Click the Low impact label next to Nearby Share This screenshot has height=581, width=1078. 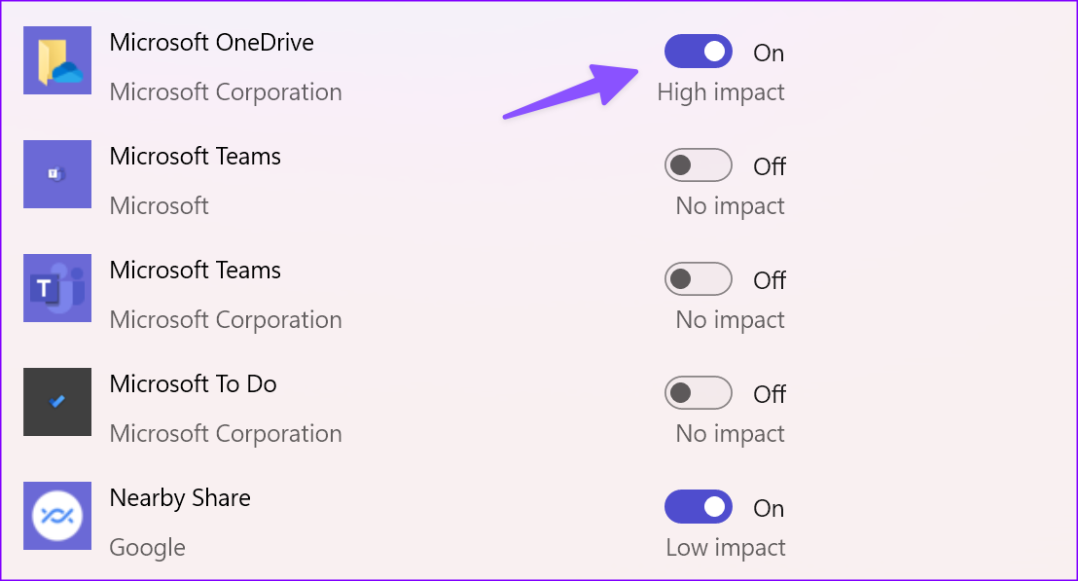click(725, 547)
